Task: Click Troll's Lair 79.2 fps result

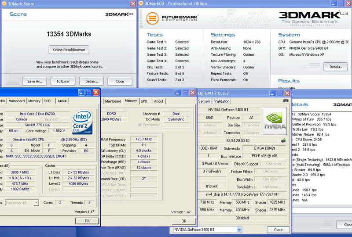Action: (x=308, y=129)
